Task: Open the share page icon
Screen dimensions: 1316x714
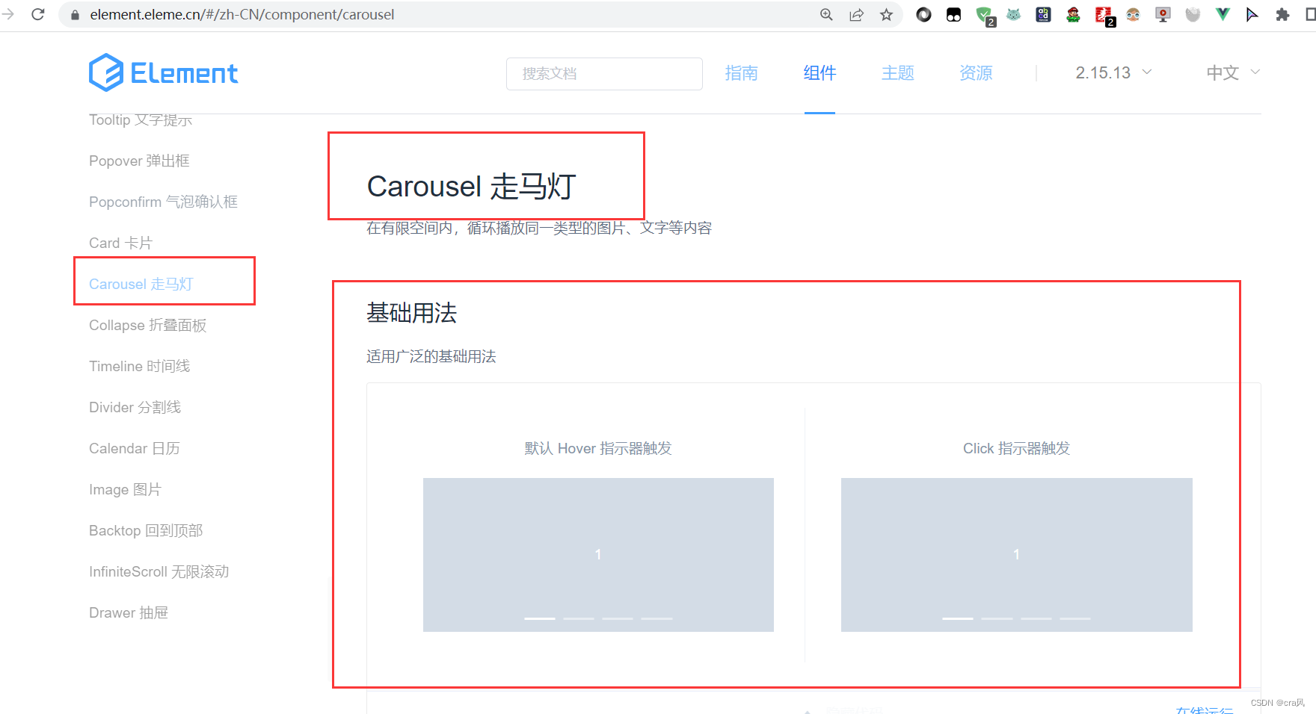Action: point(856,14)
